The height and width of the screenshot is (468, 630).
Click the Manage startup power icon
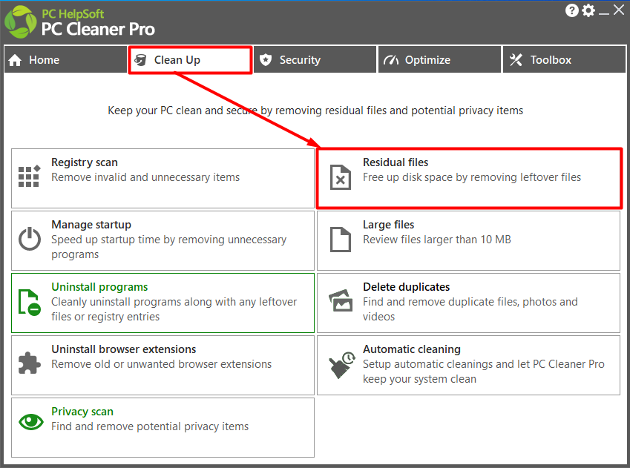[x=30, y=239]
